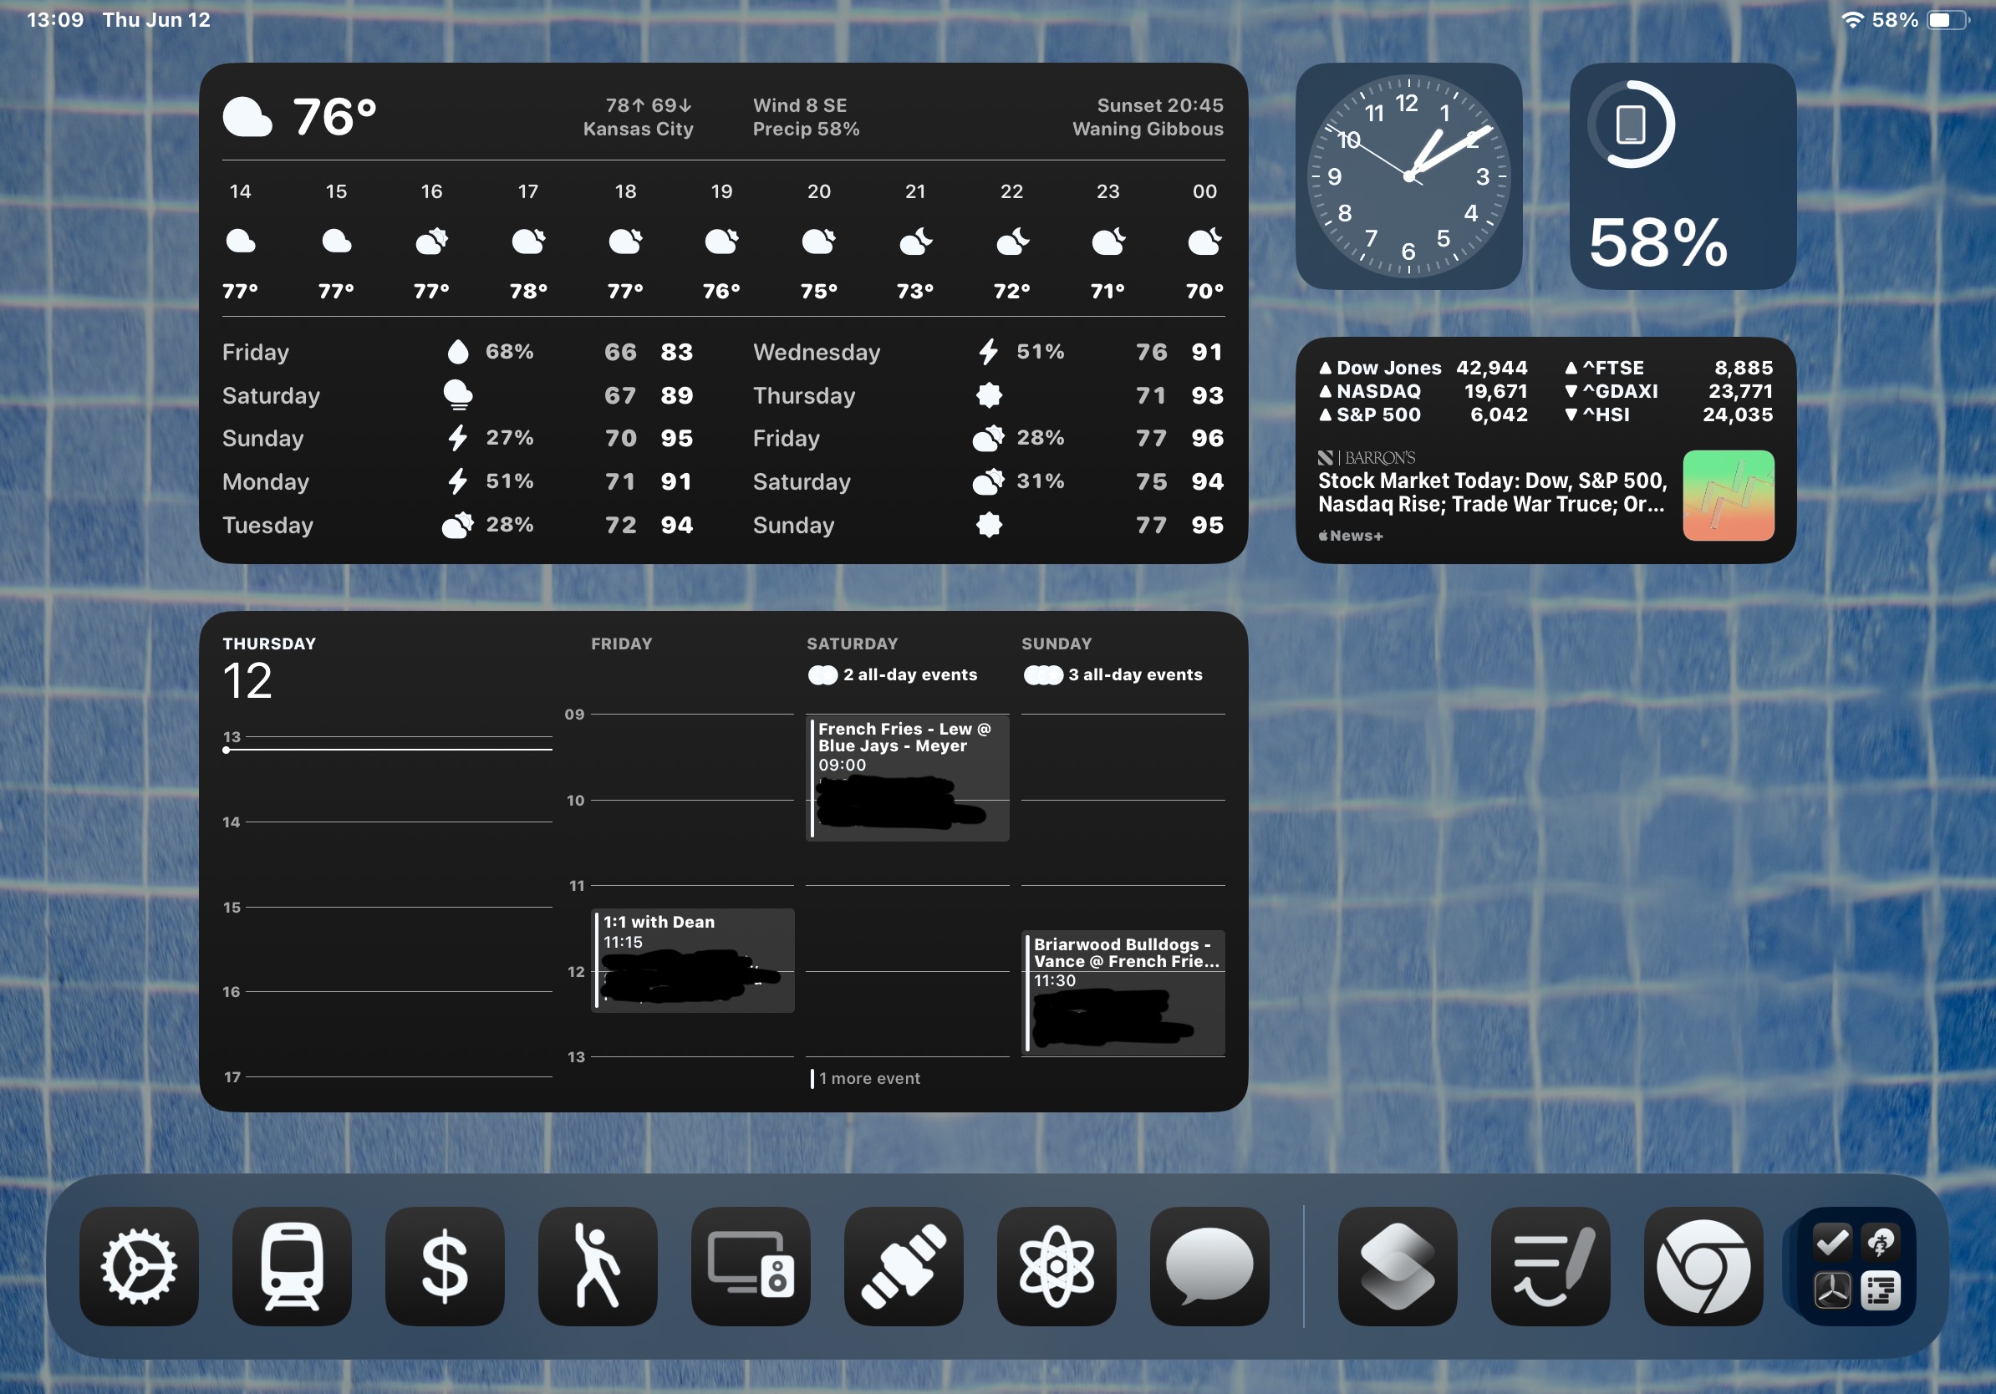Open the Settings app in the dock

(139, 1266)
